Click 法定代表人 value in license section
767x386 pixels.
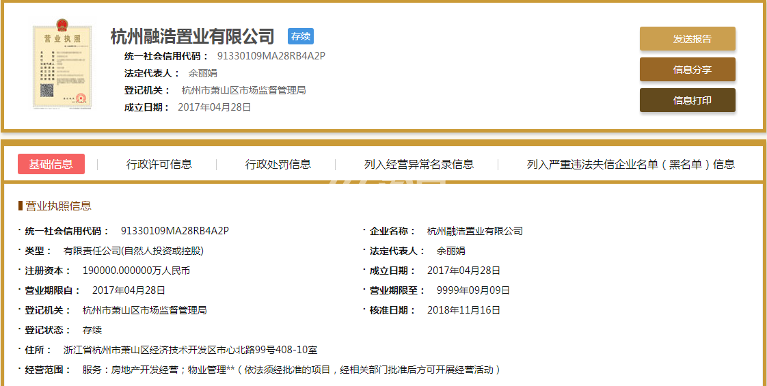point(450,251)
